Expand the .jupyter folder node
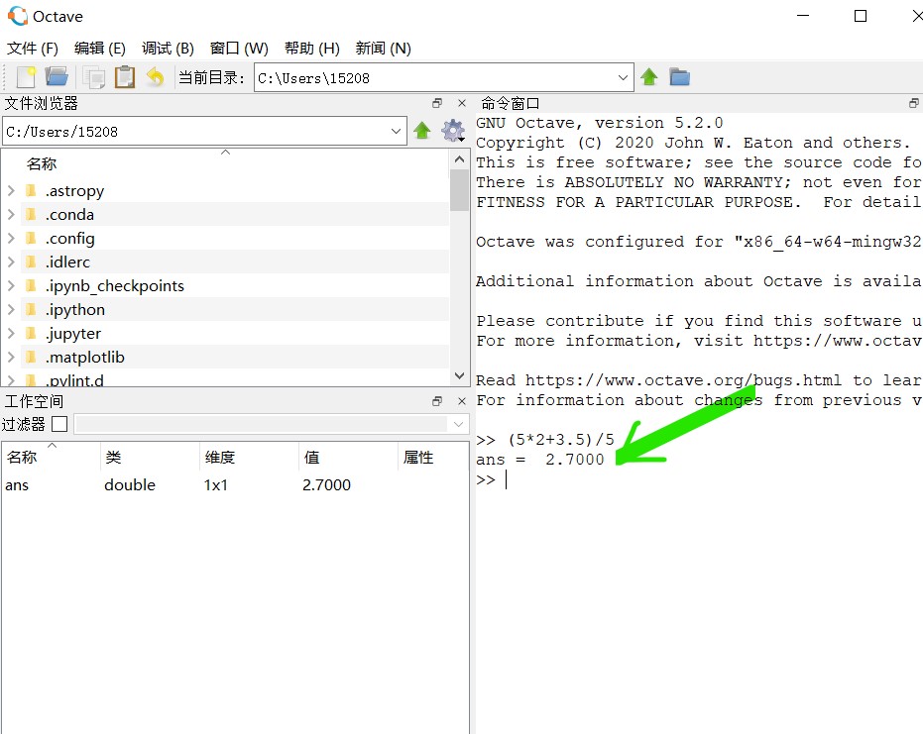The image size is (923, 734). 11,334
